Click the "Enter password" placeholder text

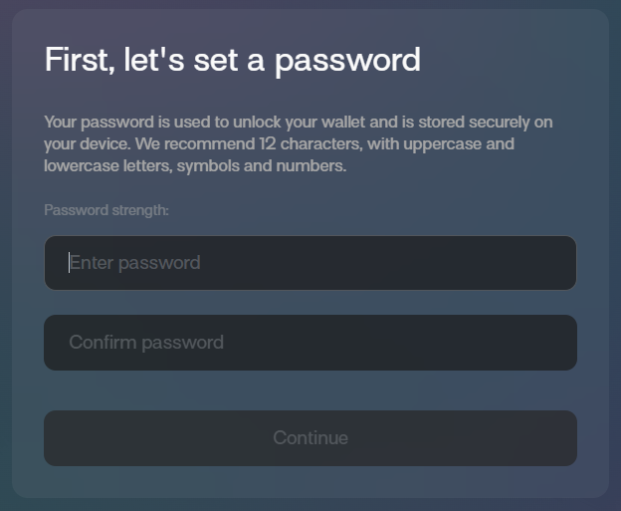click(x=135, y=263)
